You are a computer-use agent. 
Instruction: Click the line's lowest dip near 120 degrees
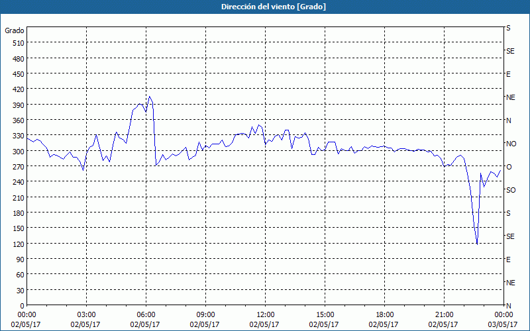[477, 244]
